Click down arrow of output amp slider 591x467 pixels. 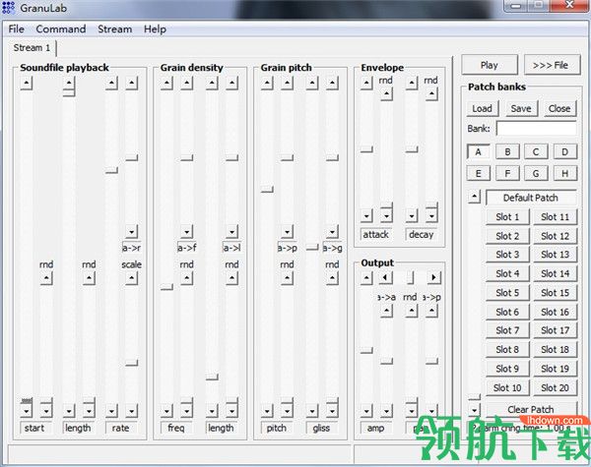(366, 411)
